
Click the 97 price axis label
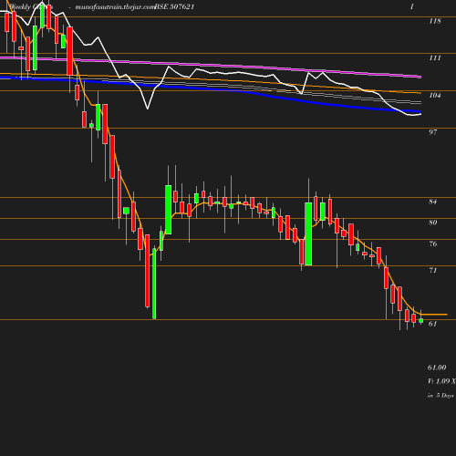pyautogui.click(x=432, y=132)
